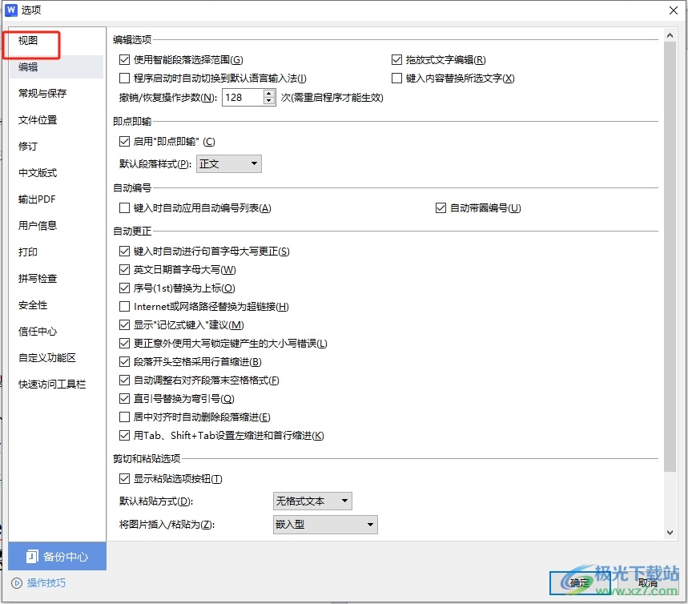Click the play icon beside 操作技巧

click(17, 583)
